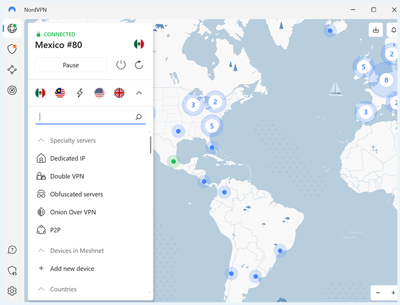
Task: Click the search magnifier icon
Action: [139, 117]
